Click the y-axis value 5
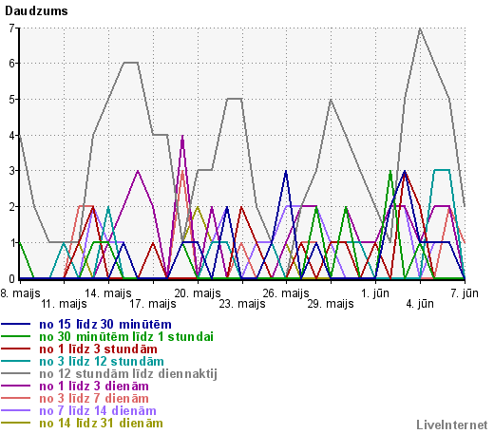This screenshot has height=434, width=494. pyautogui.click(x=11, y=100)
